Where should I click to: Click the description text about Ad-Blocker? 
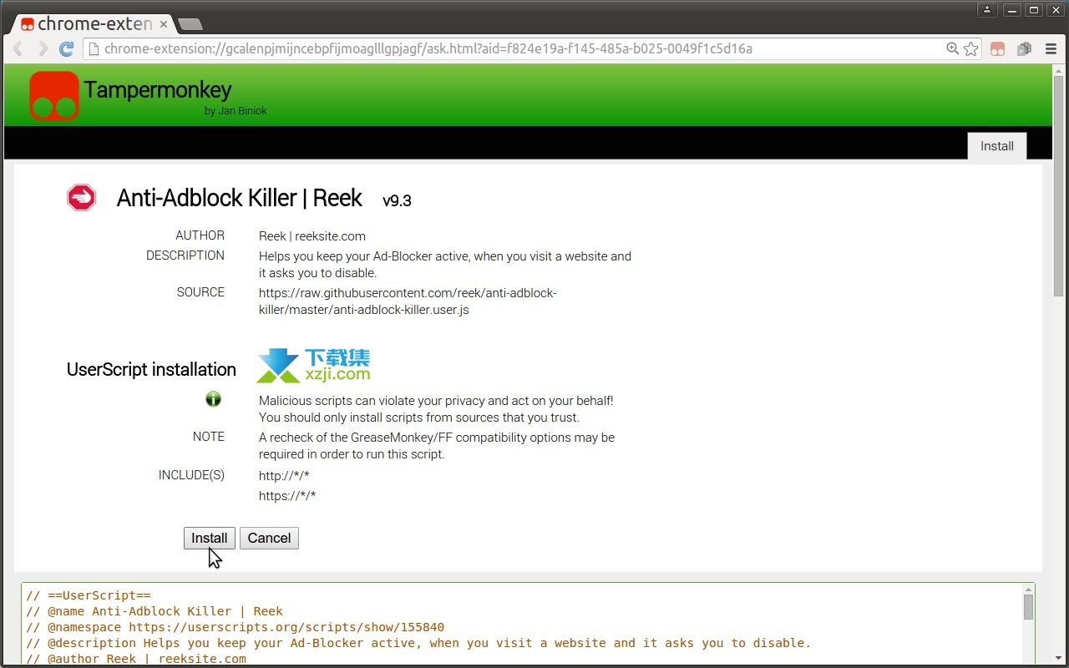tap(445, 265)
